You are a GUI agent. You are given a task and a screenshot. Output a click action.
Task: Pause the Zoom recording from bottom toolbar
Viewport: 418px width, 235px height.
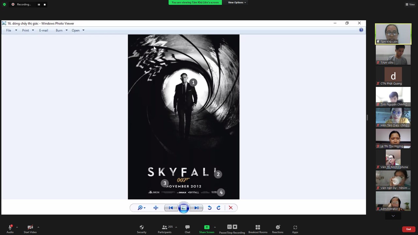(x=229, y=227)
